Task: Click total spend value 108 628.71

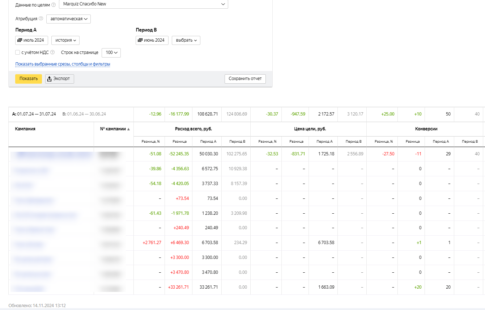Action: click(x=208, y=114)
